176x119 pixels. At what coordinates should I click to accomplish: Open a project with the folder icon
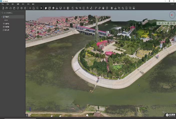(7, 8)
